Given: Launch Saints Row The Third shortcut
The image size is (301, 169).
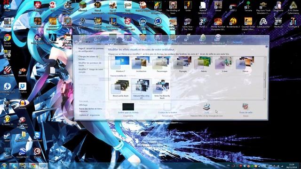Looking at the screenshot, I should point(188,24).
